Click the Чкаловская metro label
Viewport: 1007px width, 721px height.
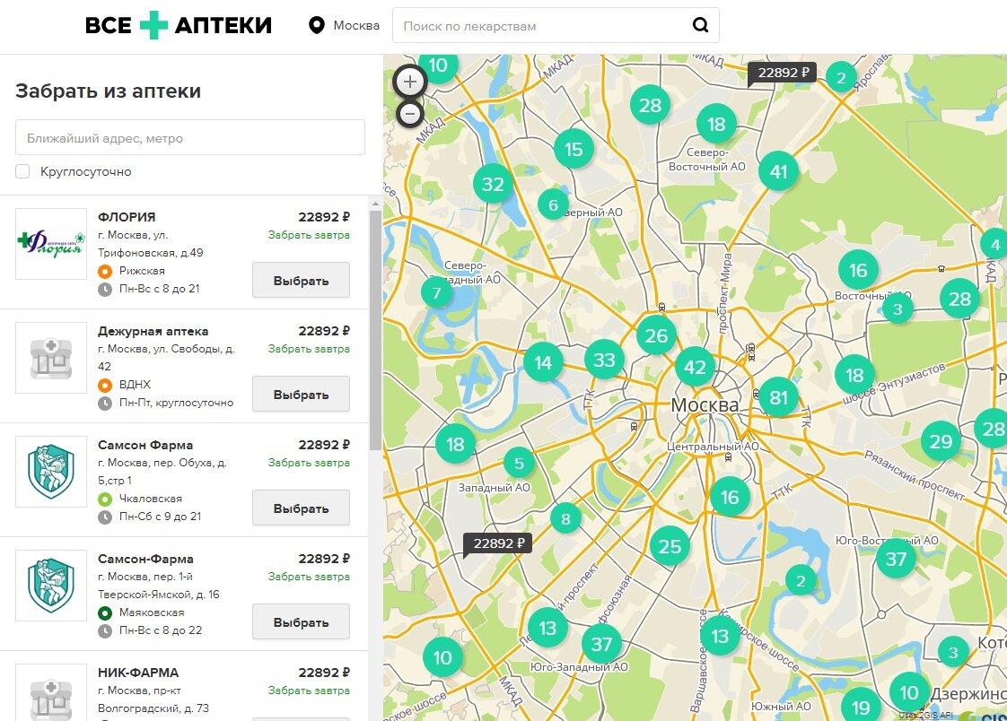click(x=150, y=499)
